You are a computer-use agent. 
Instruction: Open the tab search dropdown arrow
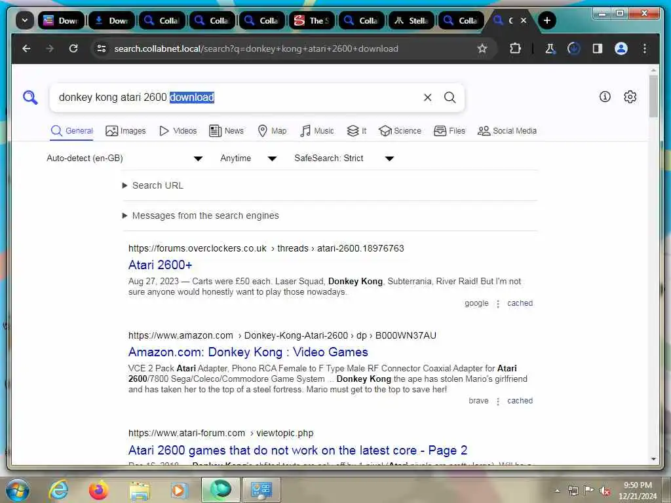(x=25, y=20)
